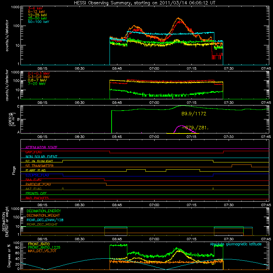Select the ECLIPSE_FLAG label
Screen dimensions: 273x273
[37, 175]
